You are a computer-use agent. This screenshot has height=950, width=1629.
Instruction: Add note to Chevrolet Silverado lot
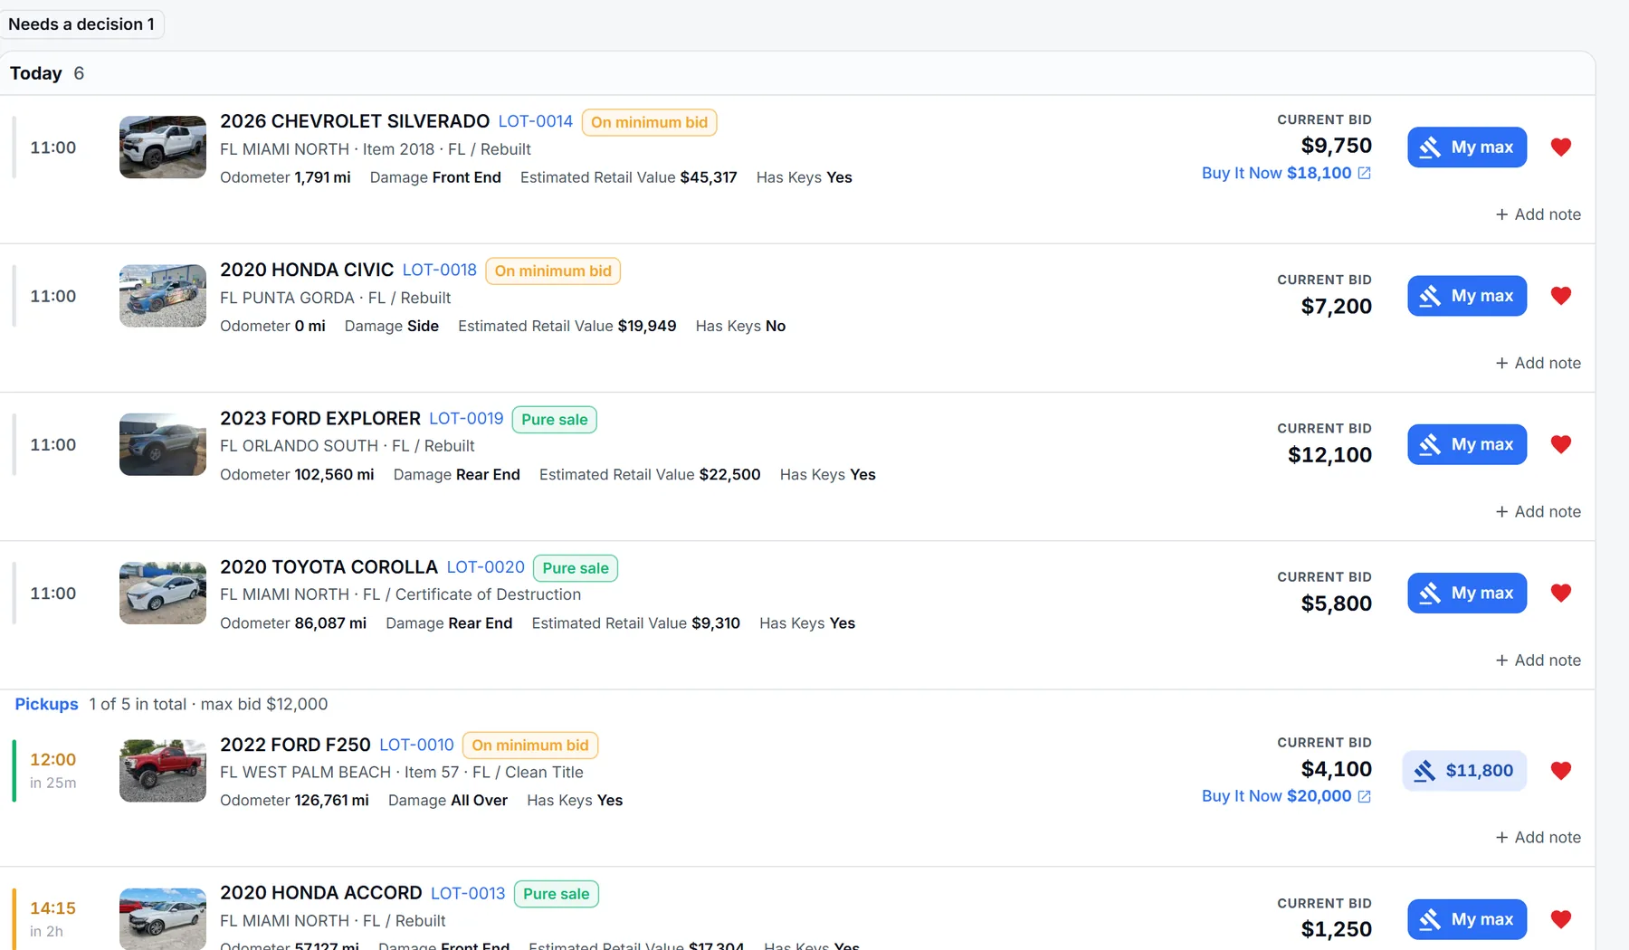point(1538,214)
